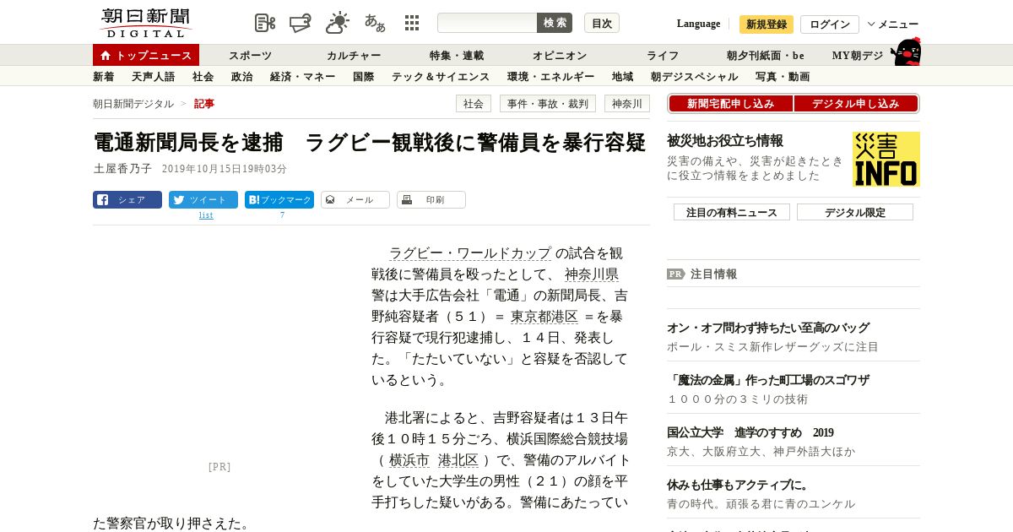The width and height of the screenshot is (1013, 532).
Task: Select 環境・エネルギー in sub navigation
Action: [551, 77]
